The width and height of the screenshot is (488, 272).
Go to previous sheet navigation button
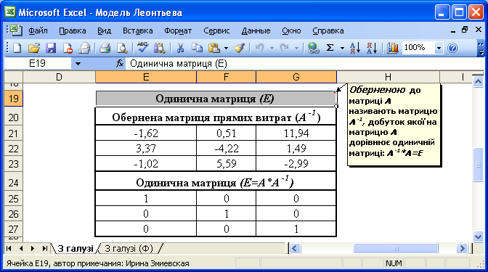point(21,248)
